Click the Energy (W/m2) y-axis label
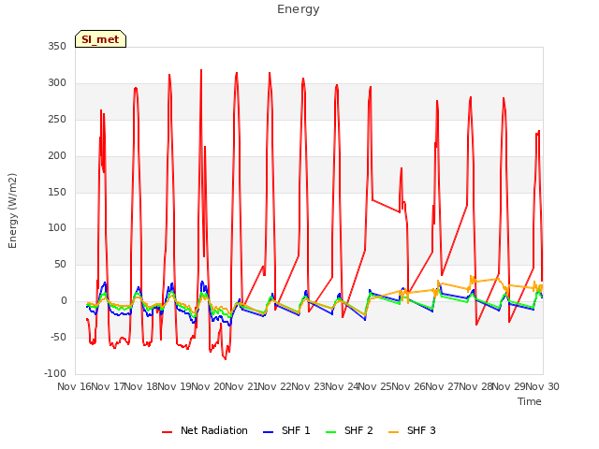The image size is (599, 449). [x=12, y=210]
